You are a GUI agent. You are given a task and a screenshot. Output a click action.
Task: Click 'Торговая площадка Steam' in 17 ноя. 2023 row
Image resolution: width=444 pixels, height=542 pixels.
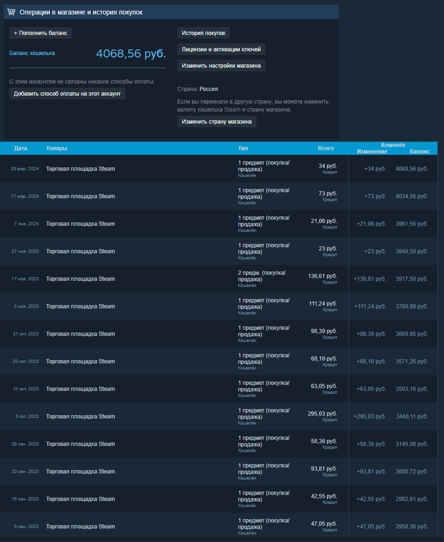pos(81,279)
